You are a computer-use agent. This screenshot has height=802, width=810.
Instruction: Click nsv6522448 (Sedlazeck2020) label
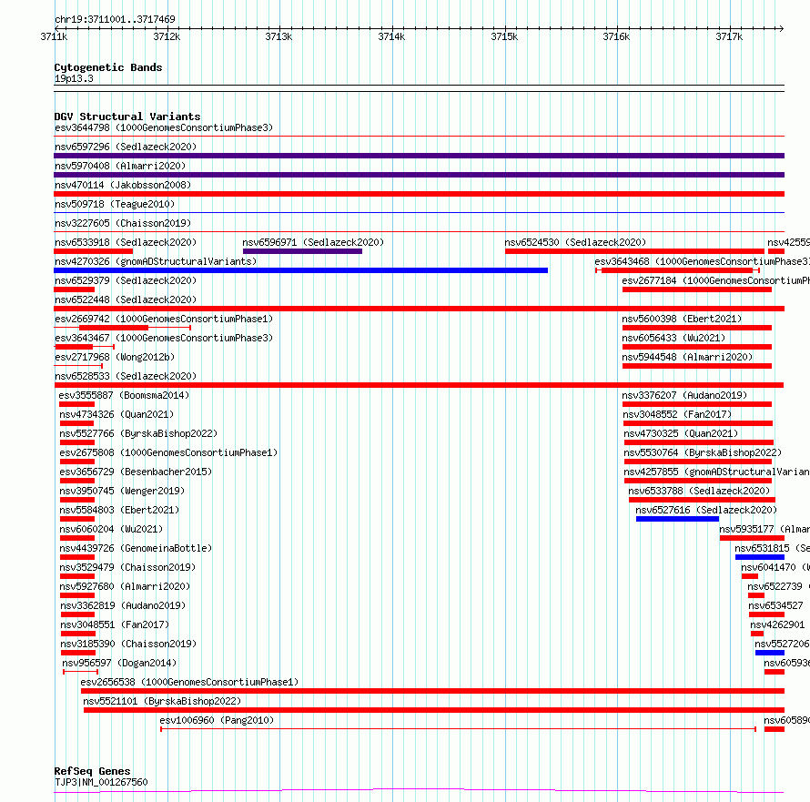click(126, 299)
